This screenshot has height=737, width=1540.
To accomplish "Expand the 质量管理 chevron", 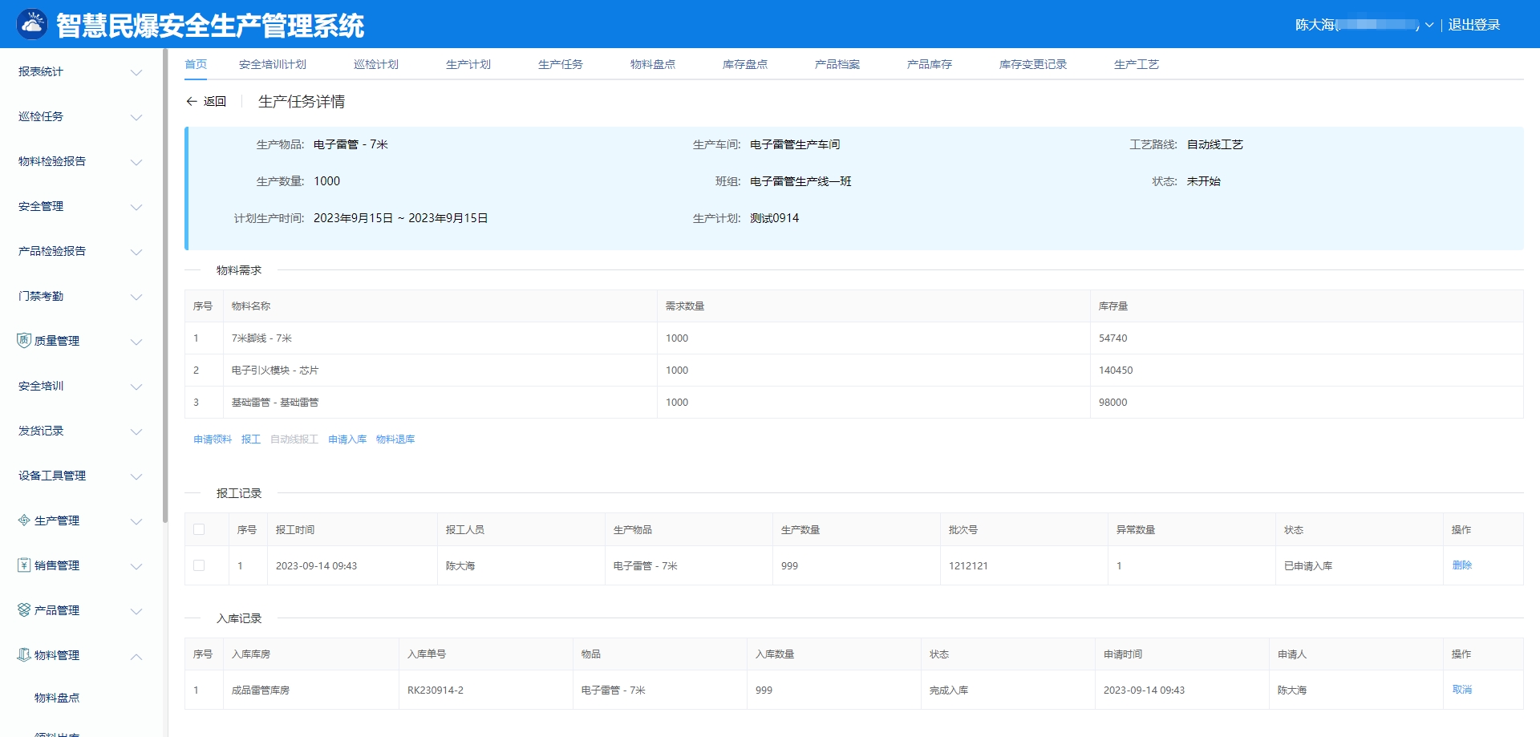I will (x=136, y=342).
